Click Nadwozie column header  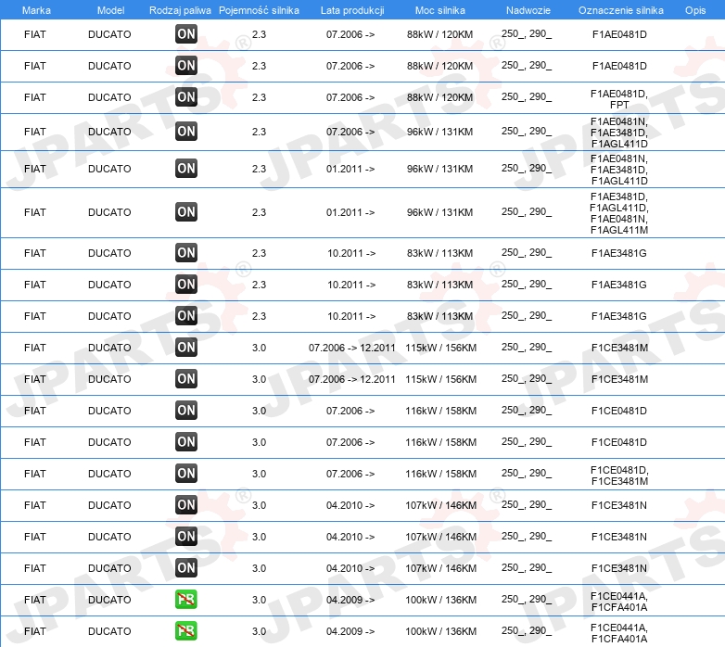[528, 10]
